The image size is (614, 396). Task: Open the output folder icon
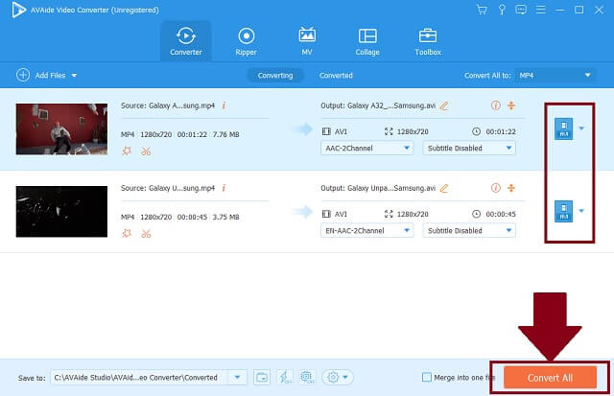pos(262,377)
